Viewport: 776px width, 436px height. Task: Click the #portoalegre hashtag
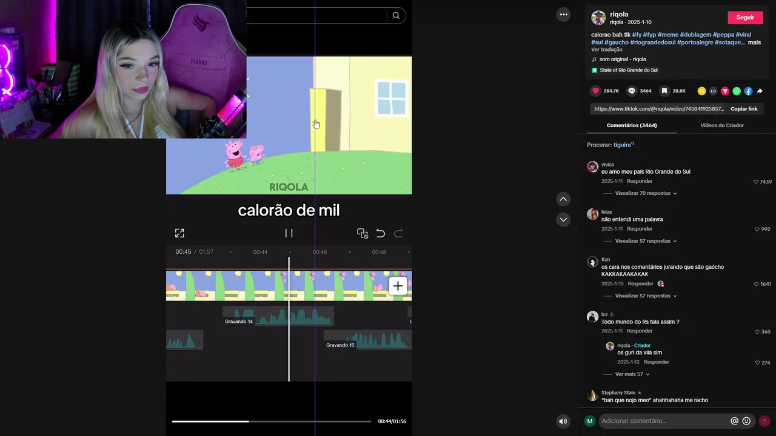(695, 42)
